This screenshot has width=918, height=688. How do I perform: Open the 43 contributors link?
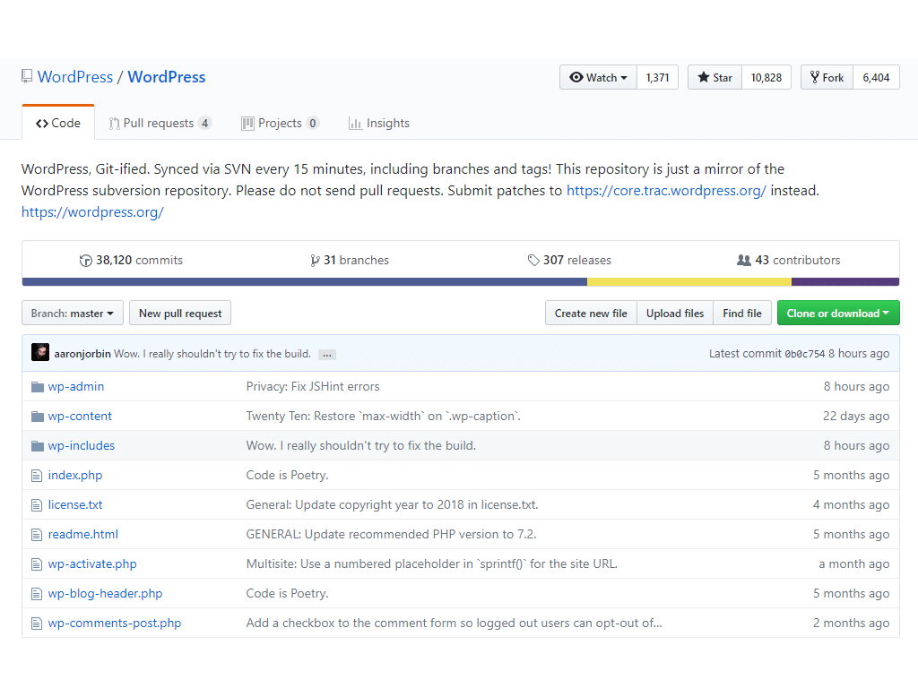789,261
